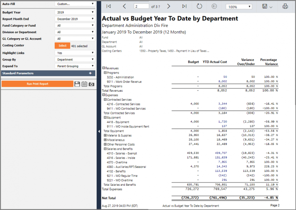Advance to the next report page

click(168, 7)
